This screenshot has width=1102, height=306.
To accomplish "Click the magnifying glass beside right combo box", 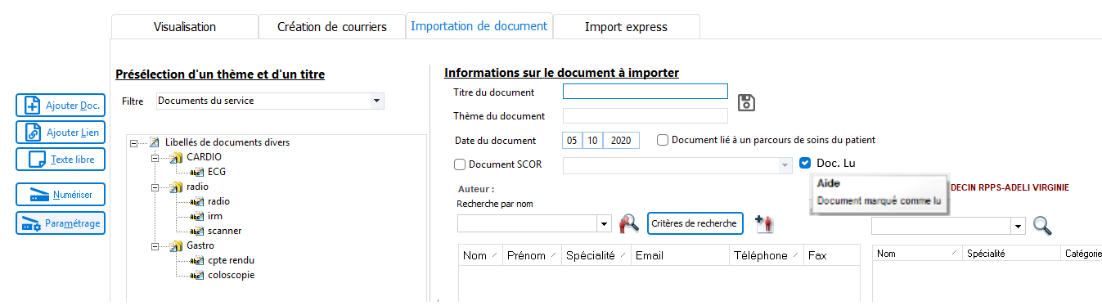I will coord(1042,225).
